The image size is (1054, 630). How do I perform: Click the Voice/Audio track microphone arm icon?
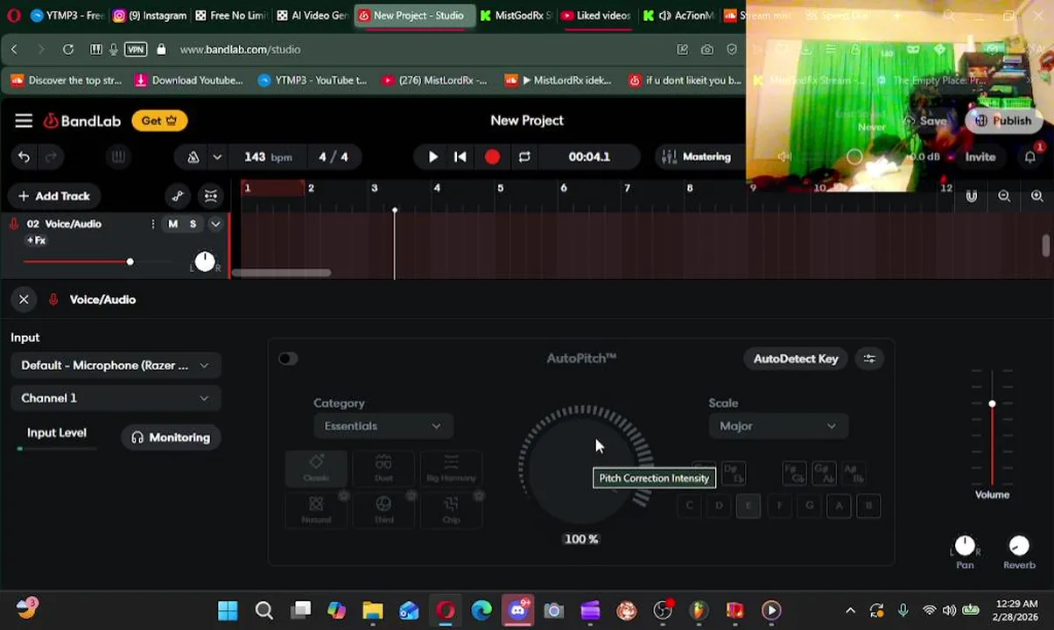point(14,224)
